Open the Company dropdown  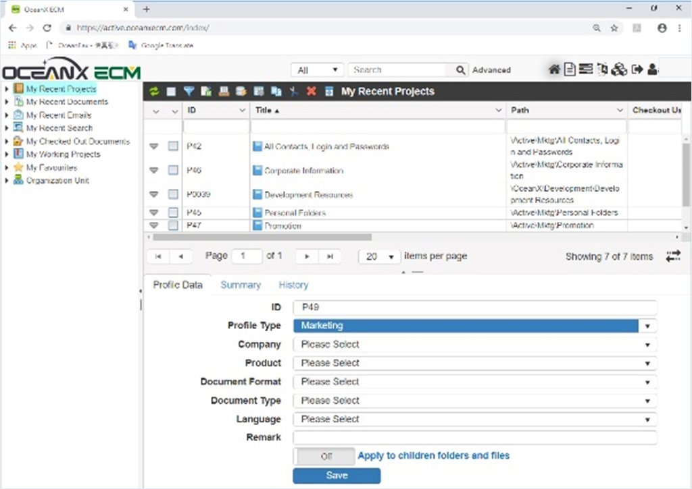tap(475, 345)
